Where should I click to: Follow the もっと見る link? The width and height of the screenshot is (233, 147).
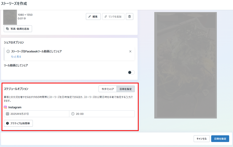point(16,56)
